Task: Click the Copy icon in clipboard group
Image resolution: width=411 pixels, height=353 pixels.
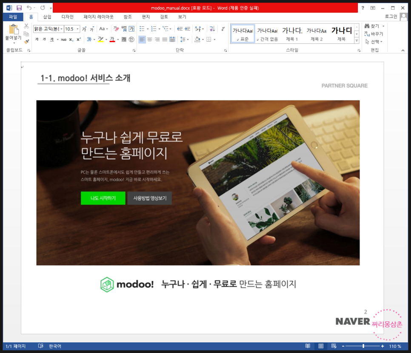Action: point(26,34)
